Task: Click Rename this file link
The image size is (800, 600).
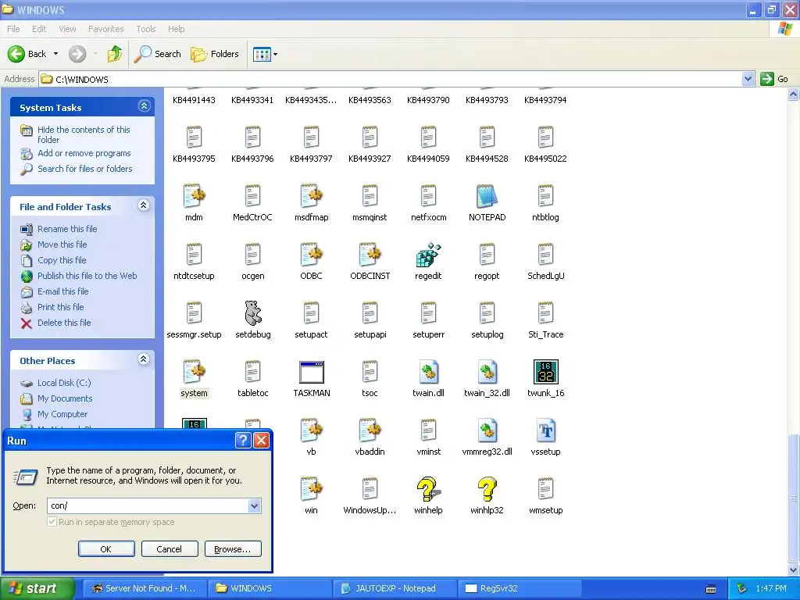Action: coord(67,229)
